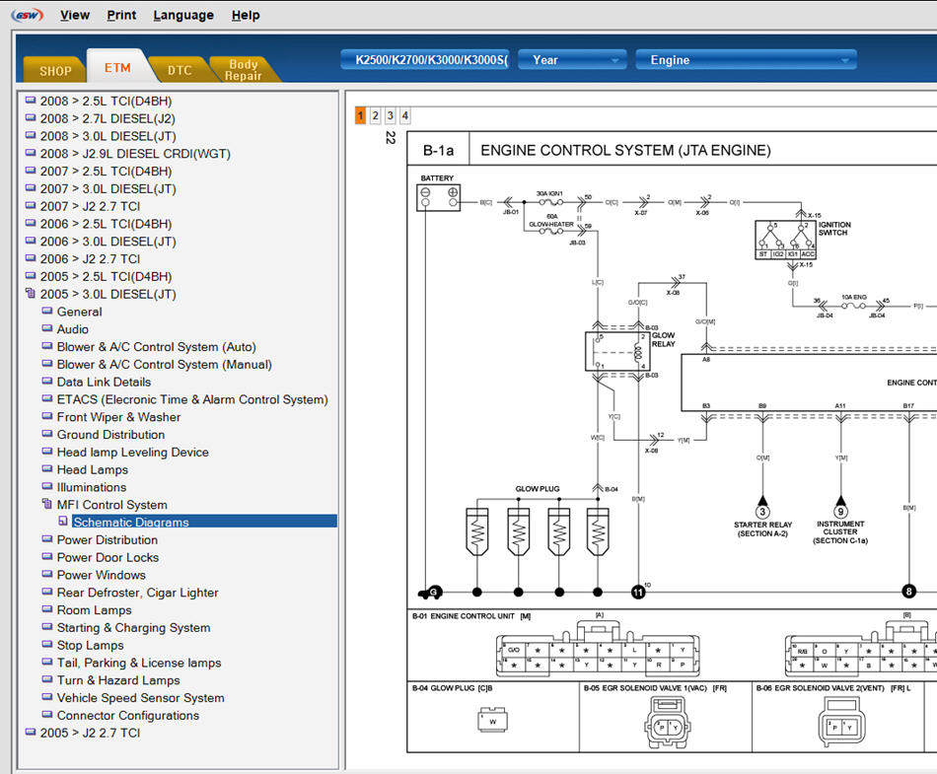937x774 pixels.
Task: Click the book icon beside Power Windows
Action: (x=47, y=575)
